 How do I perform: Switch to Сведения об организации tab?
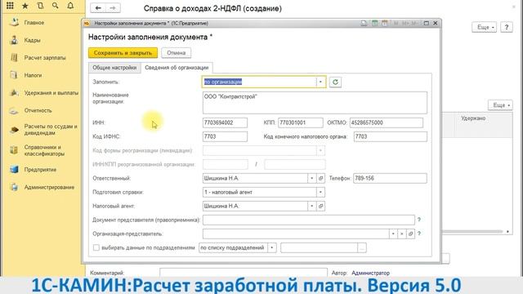(177, 68)
